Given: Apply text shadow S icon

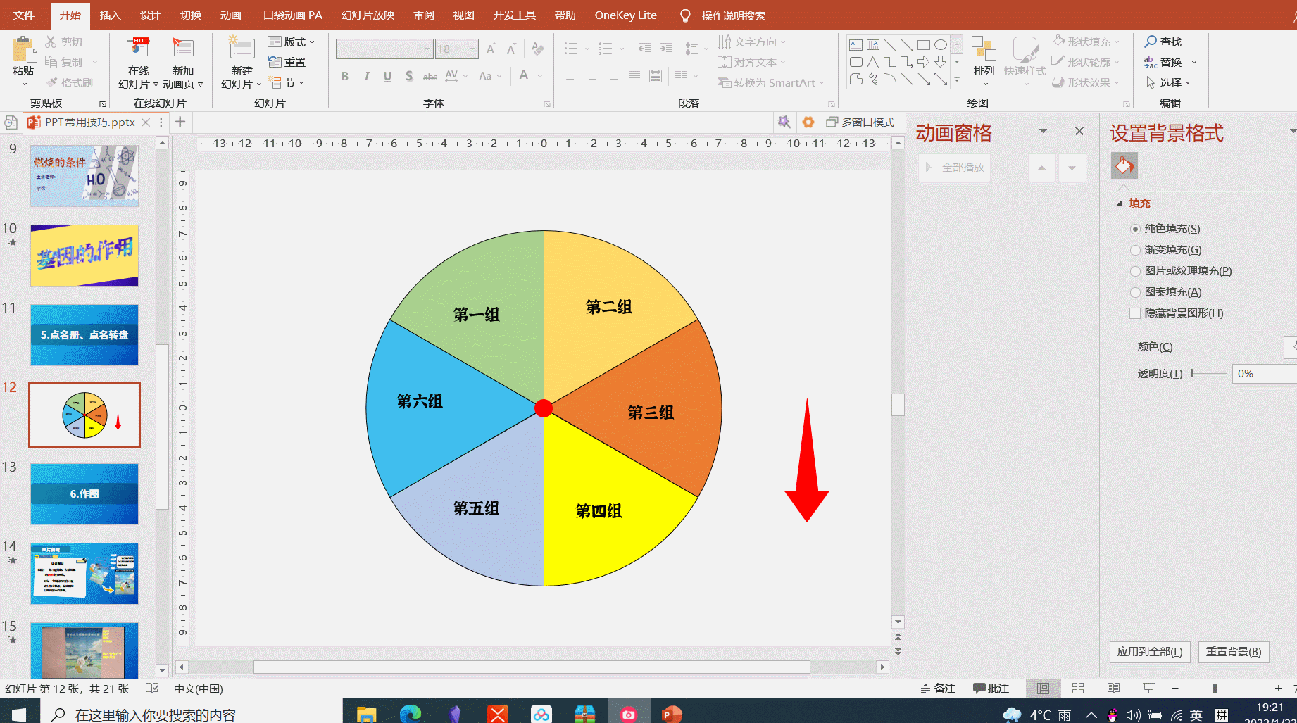Looking at the screenshot, I should coord(409,76).
